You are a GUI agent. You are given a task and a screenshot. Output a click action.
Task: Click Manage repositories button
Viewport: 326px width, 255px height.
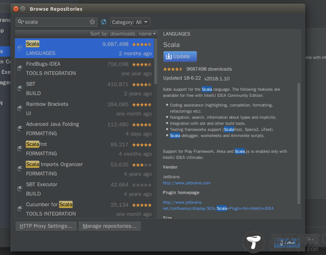[110, 226]
